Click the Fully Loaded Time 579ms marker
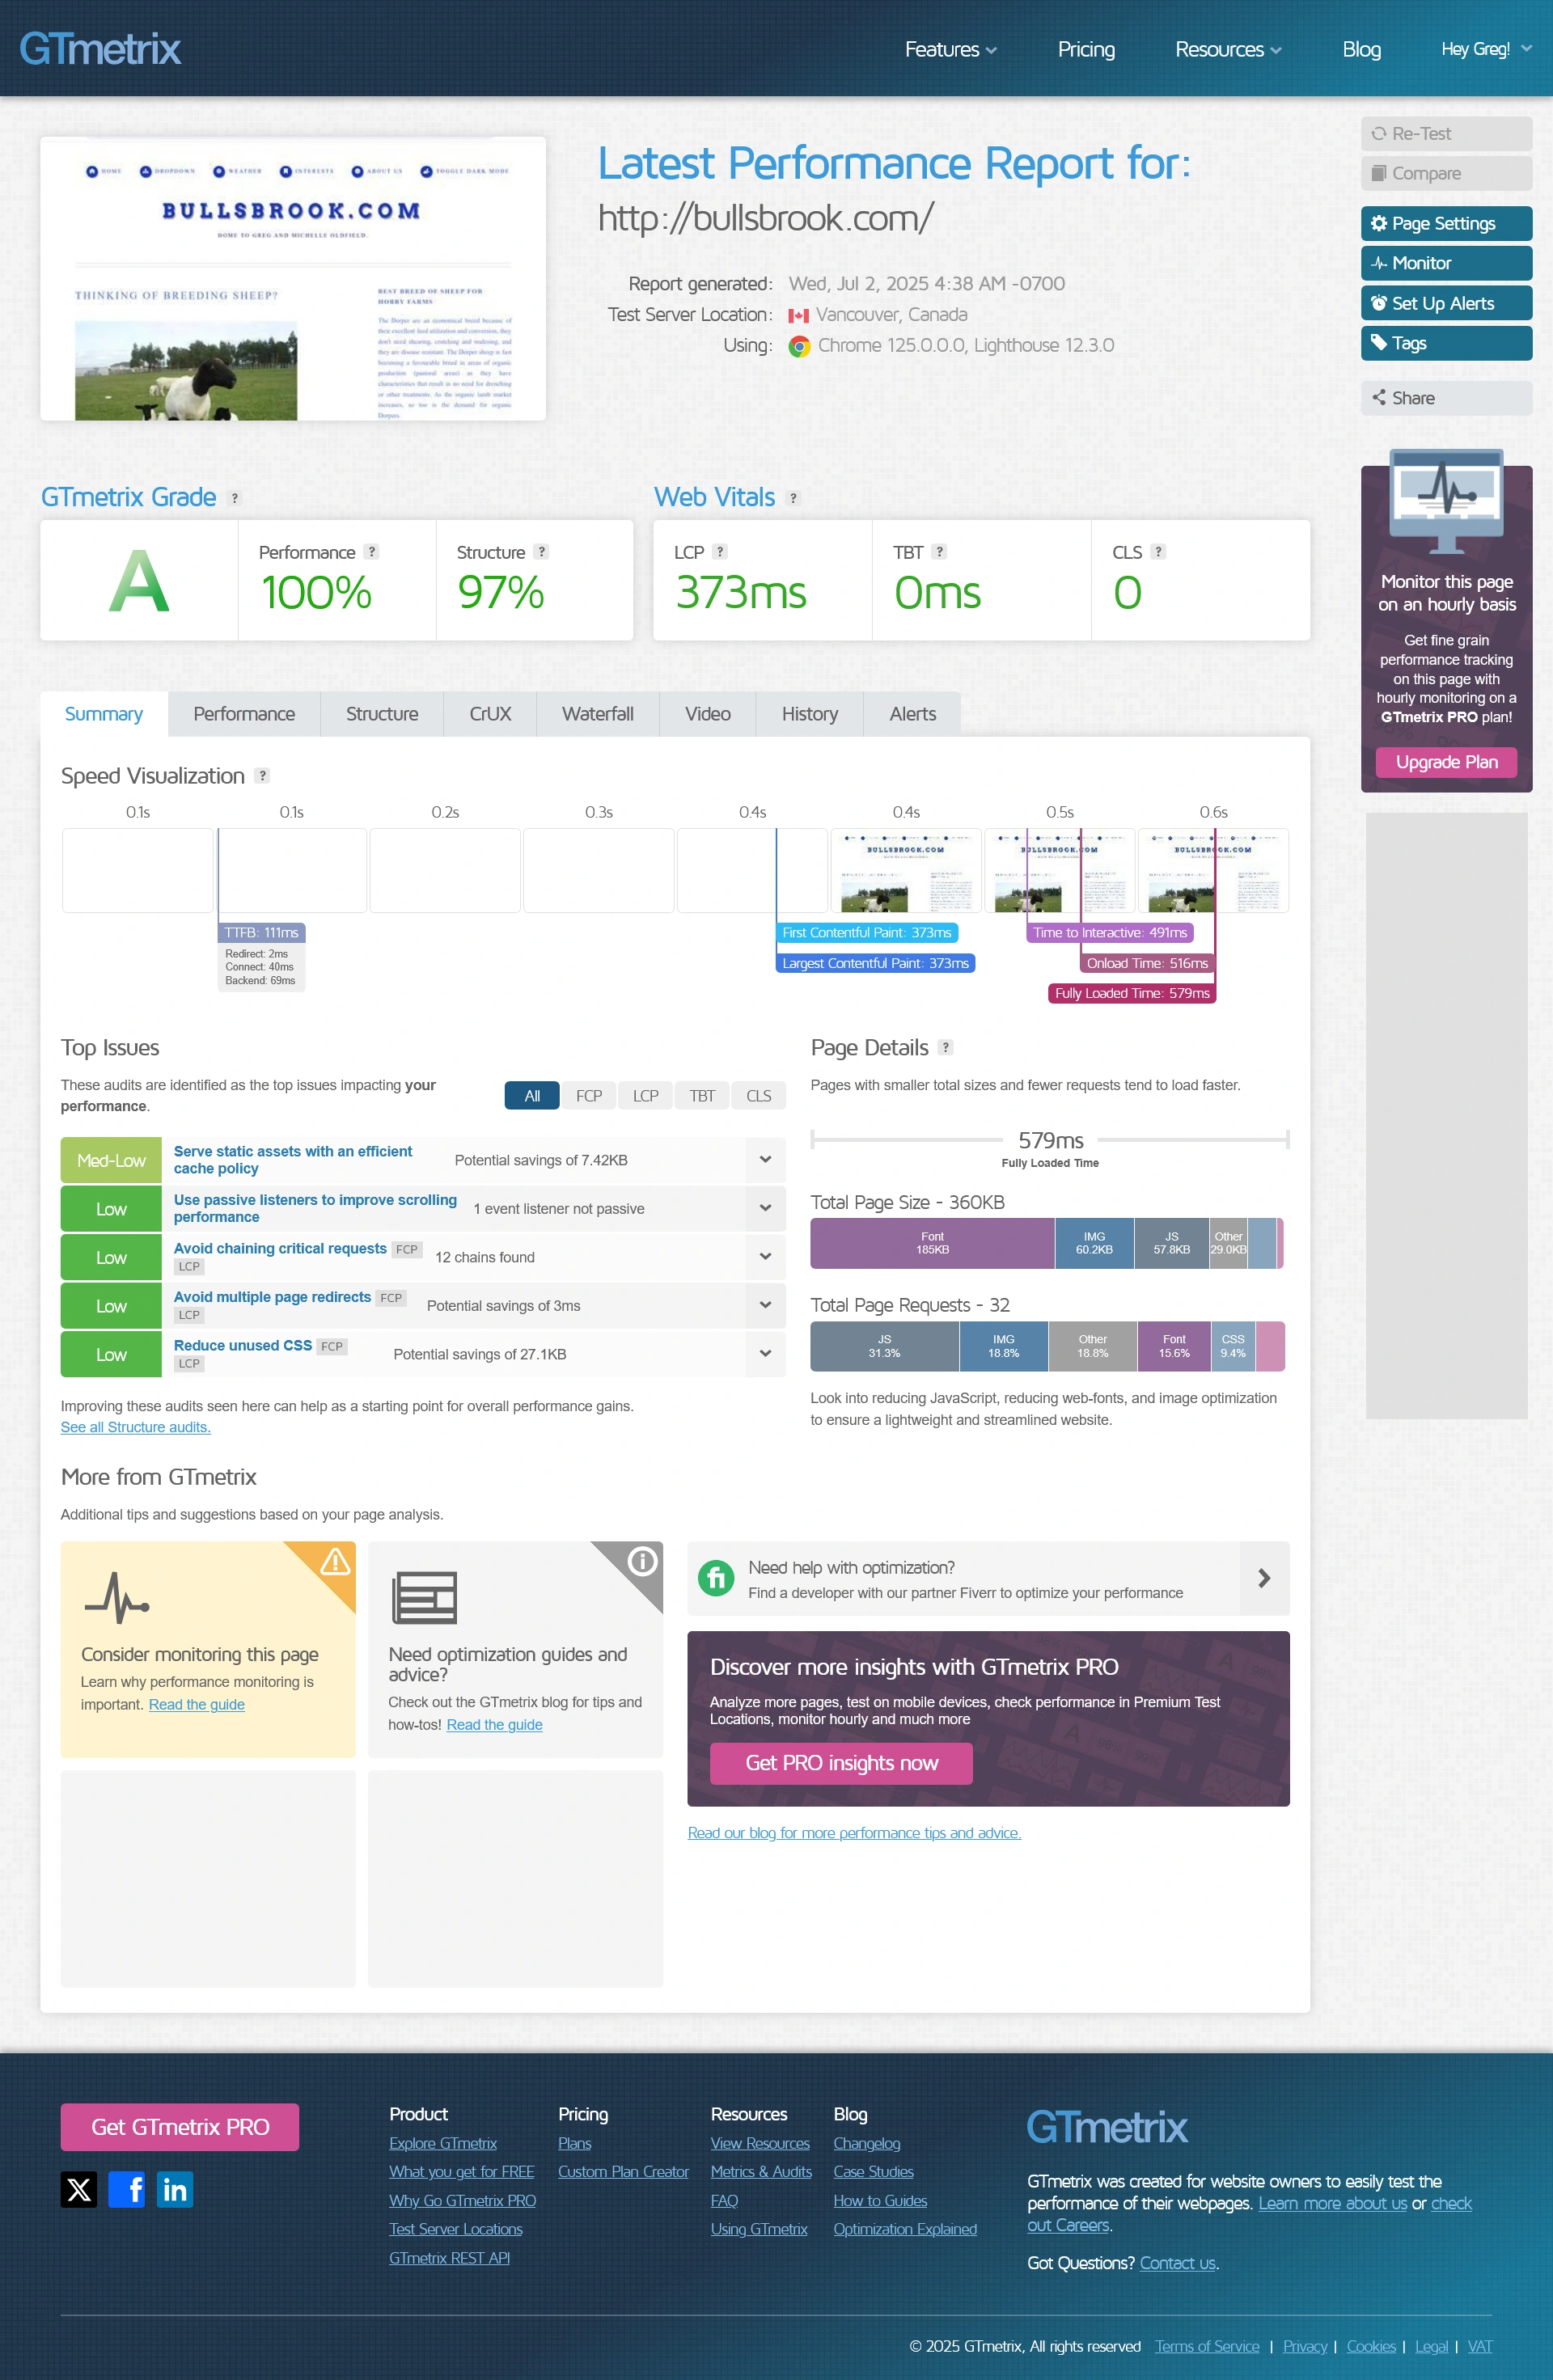Screen dimensions: 1553x2380 click(1132, 993)
